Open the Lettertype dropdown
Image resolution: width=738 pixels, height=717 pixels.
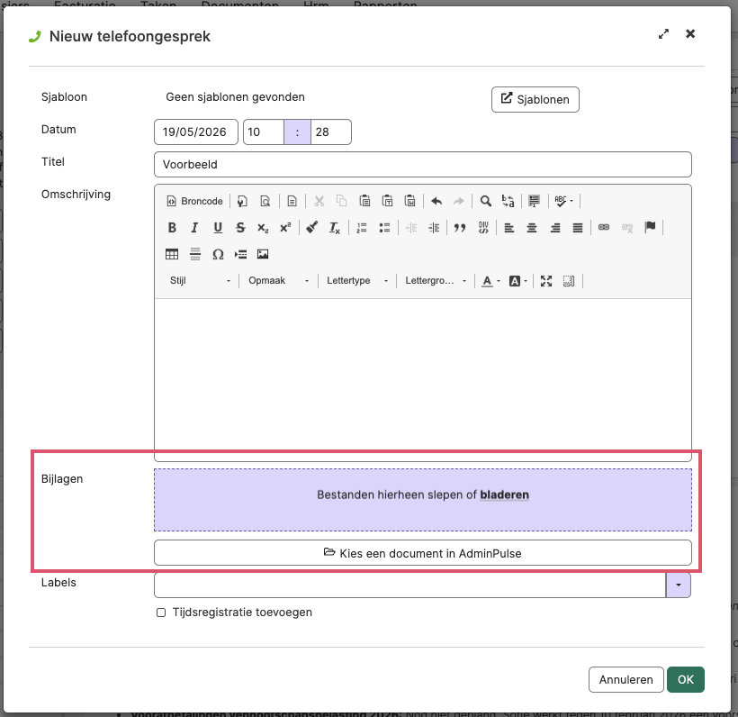pyautogui.click(x=357, y=281)
